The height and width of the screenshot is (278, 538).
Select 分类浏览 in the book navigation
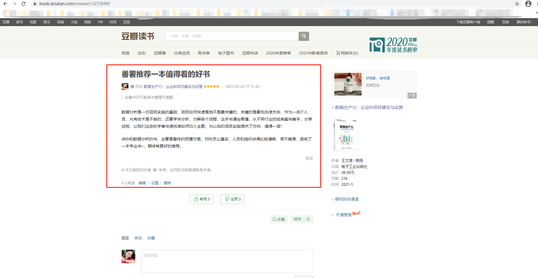click(x=182, y=53)
